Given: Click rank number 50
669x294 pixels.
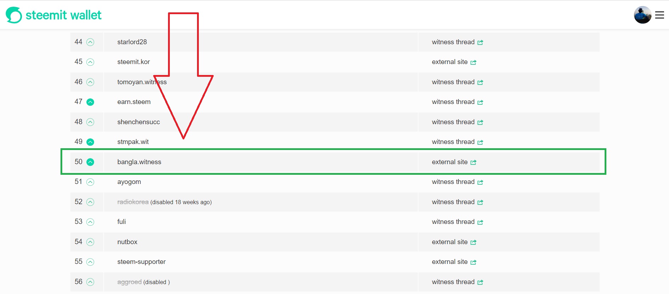Looking at the screenshot, I should tap(79, 162).
